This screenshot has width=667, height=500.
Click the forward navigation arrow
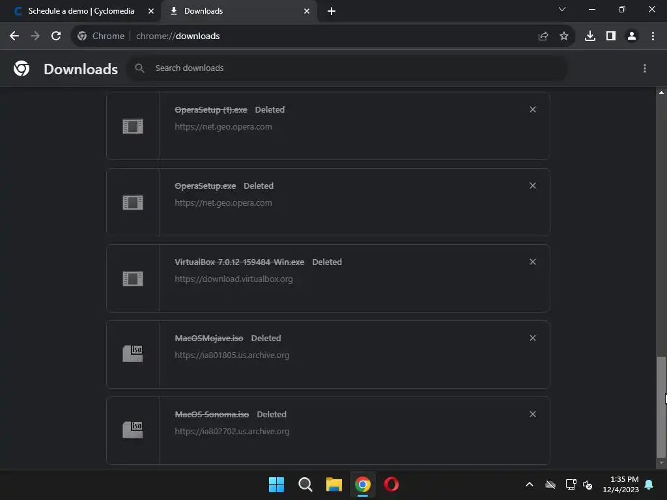35,36
